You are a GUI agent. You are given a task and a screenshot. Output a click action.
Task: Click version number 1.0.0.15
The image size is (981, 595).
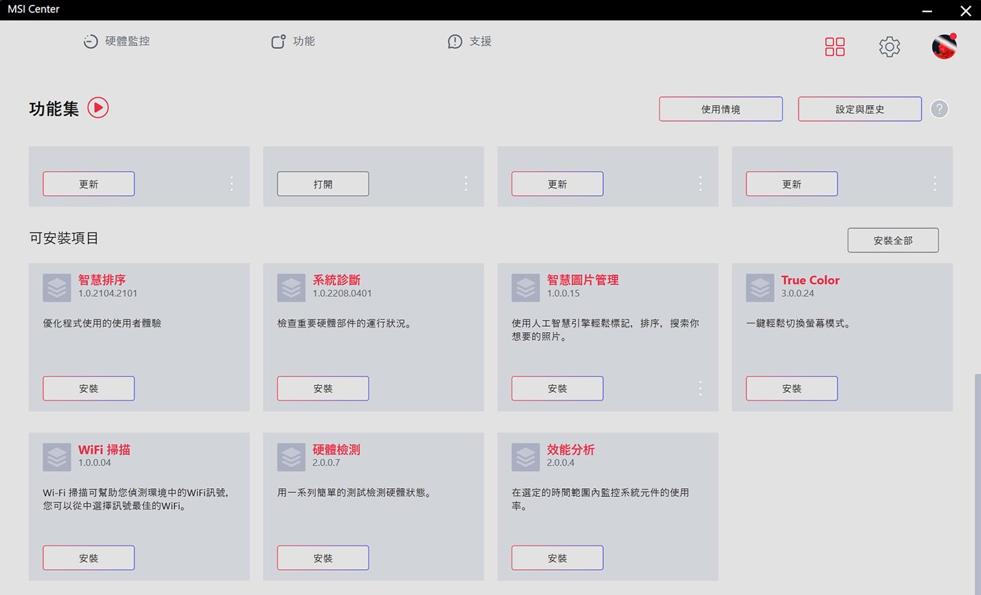563,293
